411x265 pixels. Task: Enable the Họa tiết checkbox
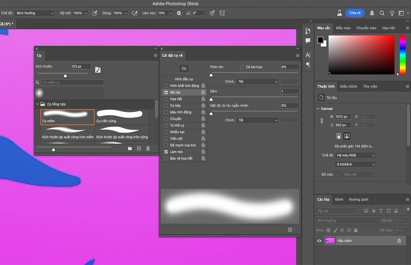click(x=166, y=99)
